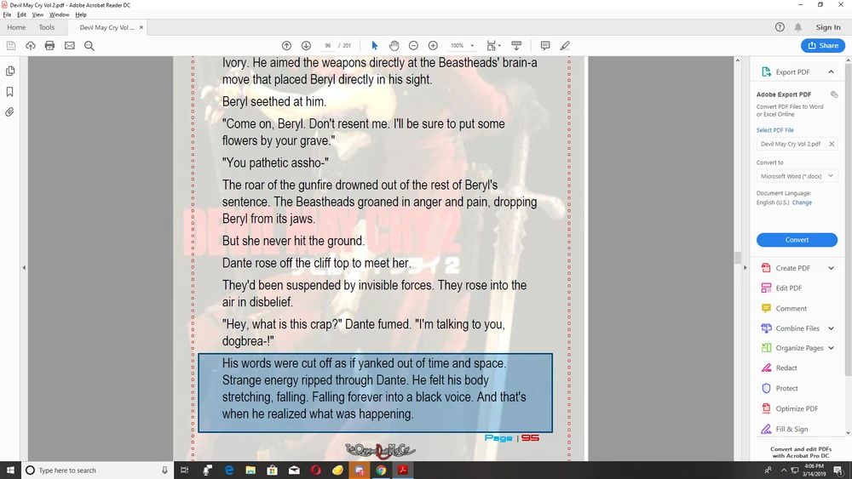Screen dimensions: 852x479
Task: Open the Window menu
Action: (60, 14)
